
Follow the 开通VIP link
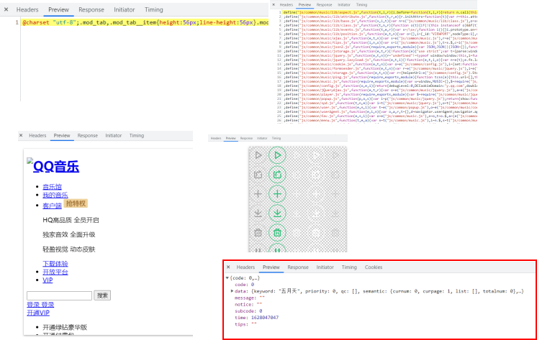pyautogui.click(x=38, y=313)
